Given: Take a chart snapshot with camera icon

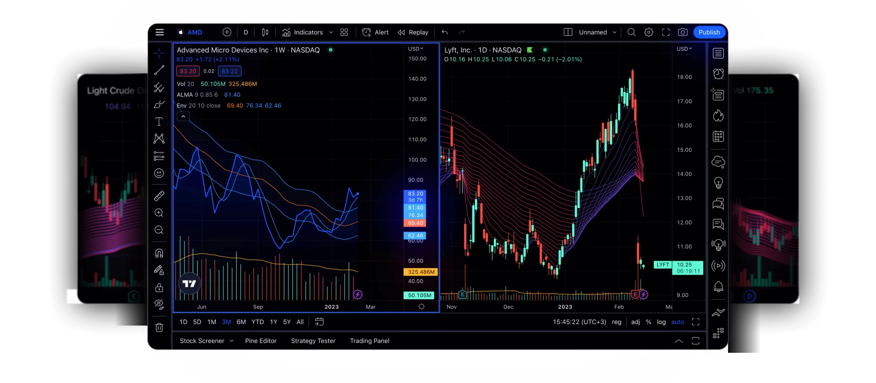Looking at the screenshot, I should pos(682,32).
